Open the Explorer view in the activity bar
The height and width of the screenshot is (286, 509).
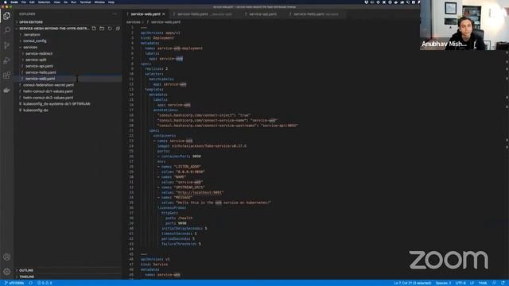[x=6, y=16]
